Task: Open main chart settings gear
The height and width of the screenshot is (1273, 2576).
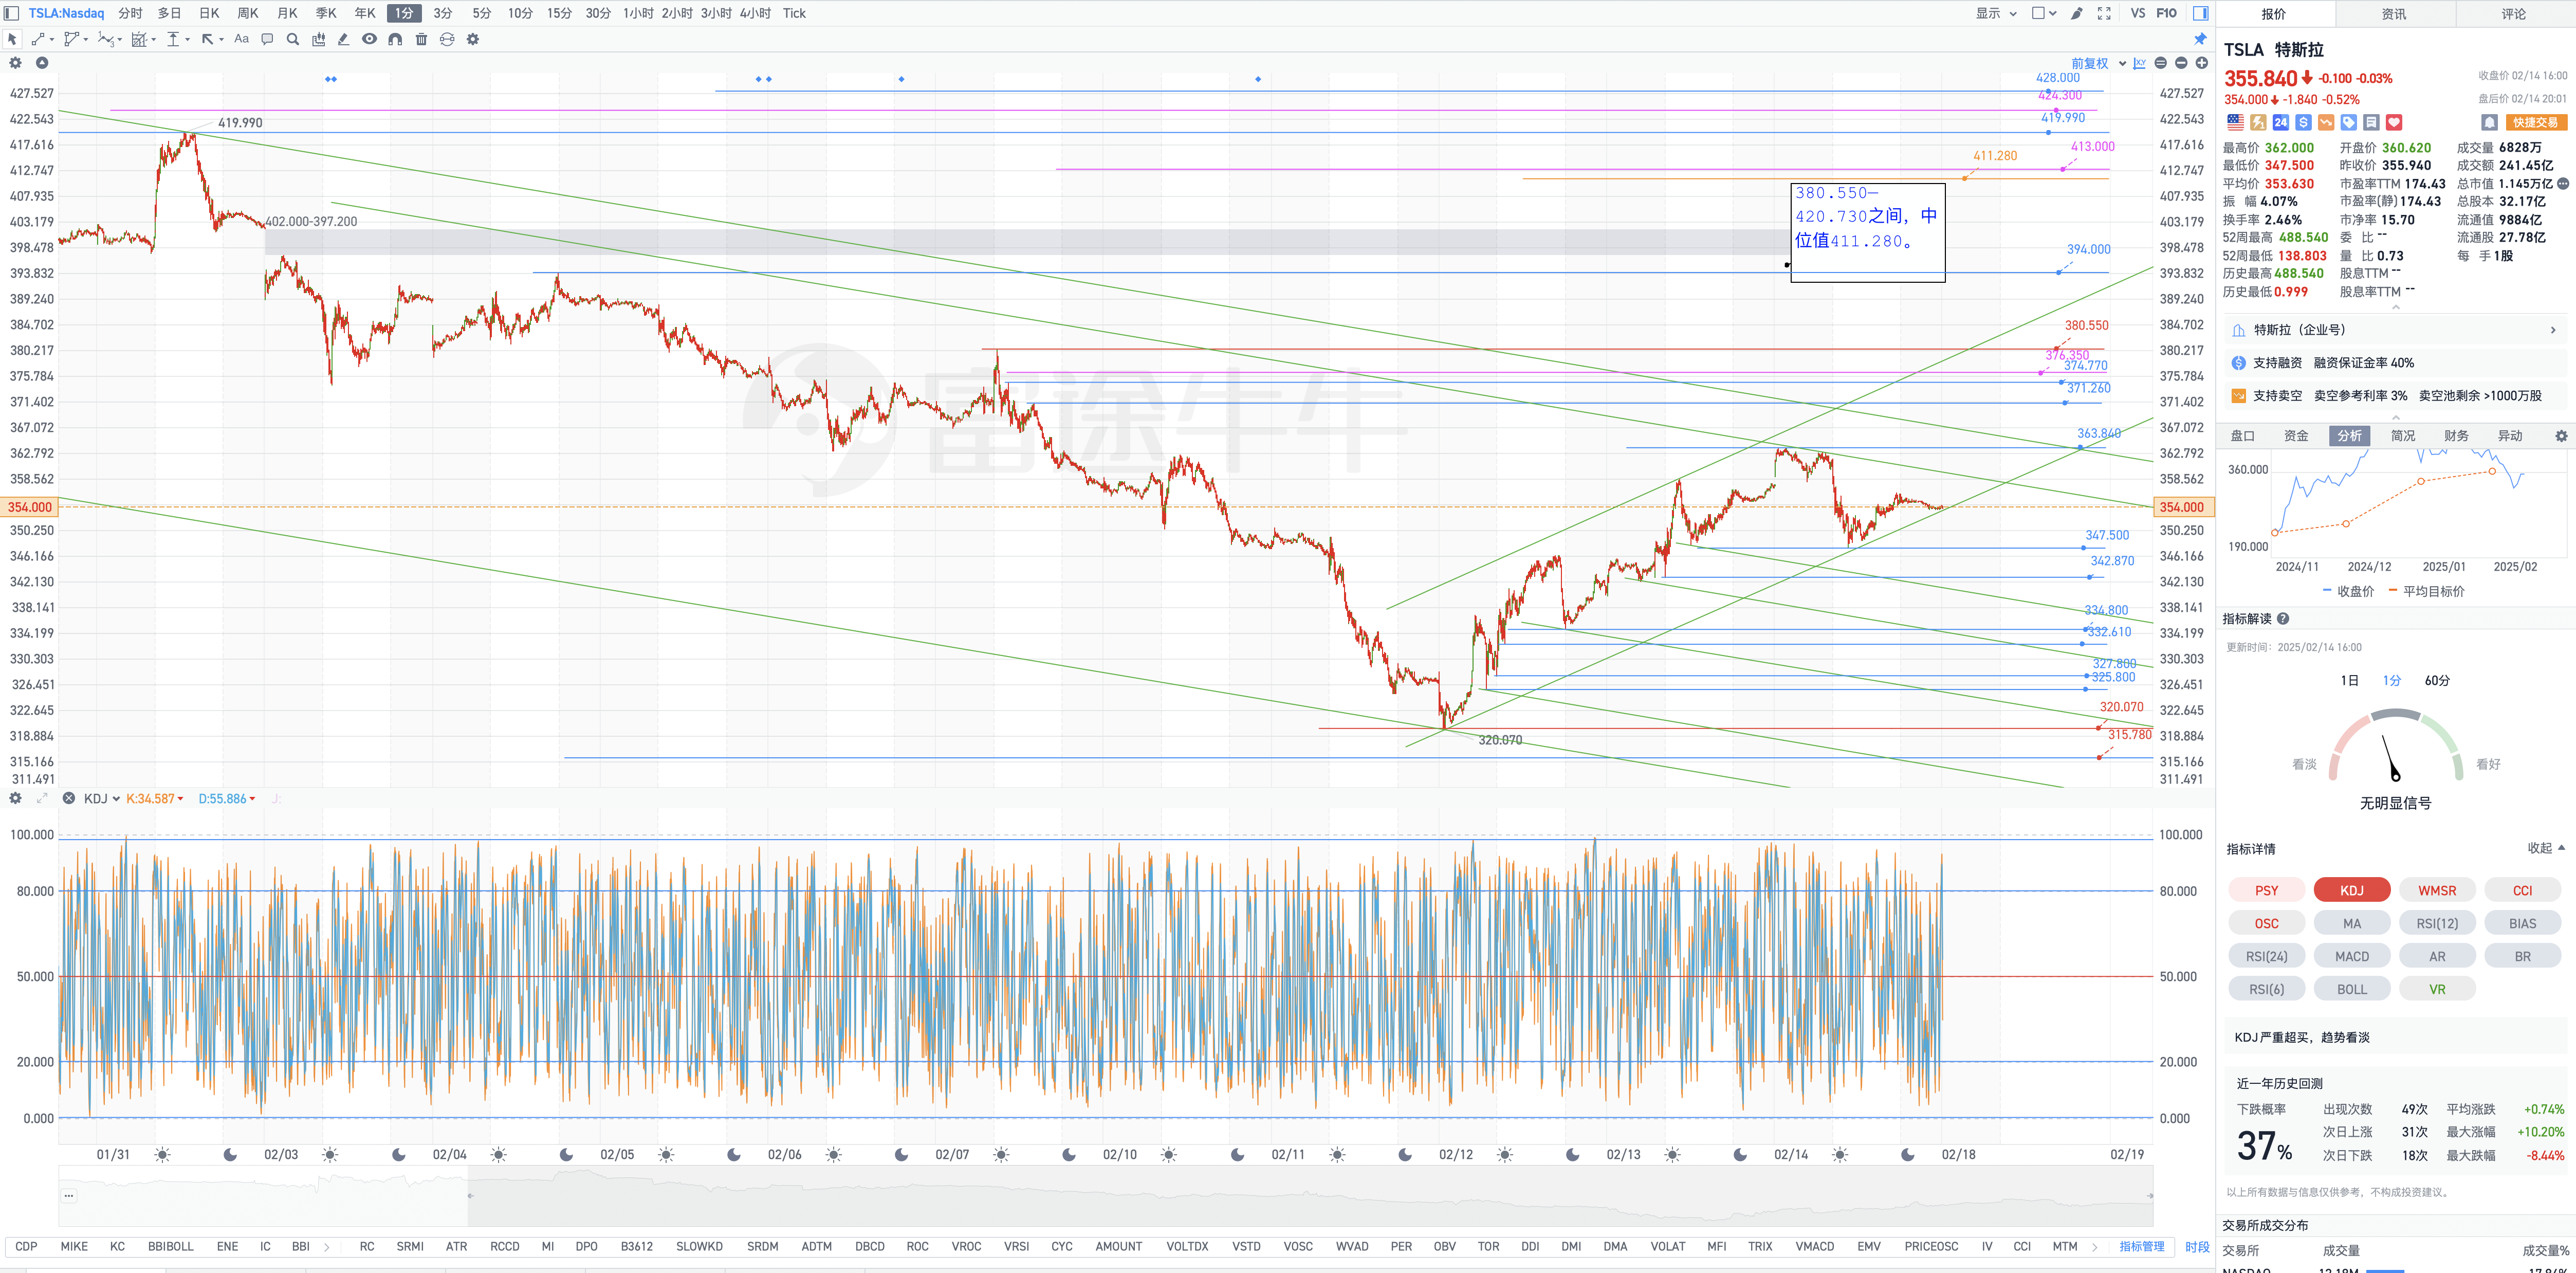Action: pyautogui.click(x=15, y=63)
